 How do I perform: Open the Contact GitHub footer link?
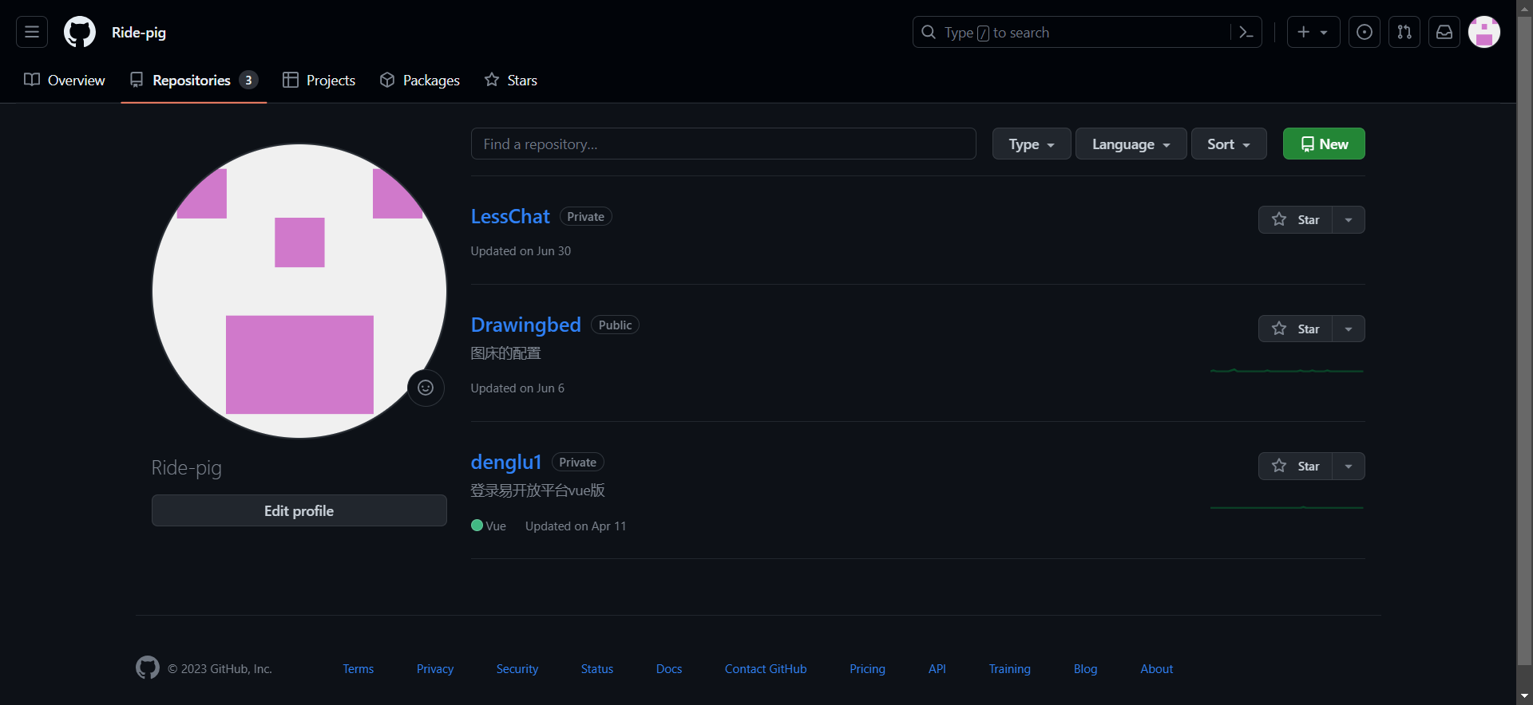[766, 669]
